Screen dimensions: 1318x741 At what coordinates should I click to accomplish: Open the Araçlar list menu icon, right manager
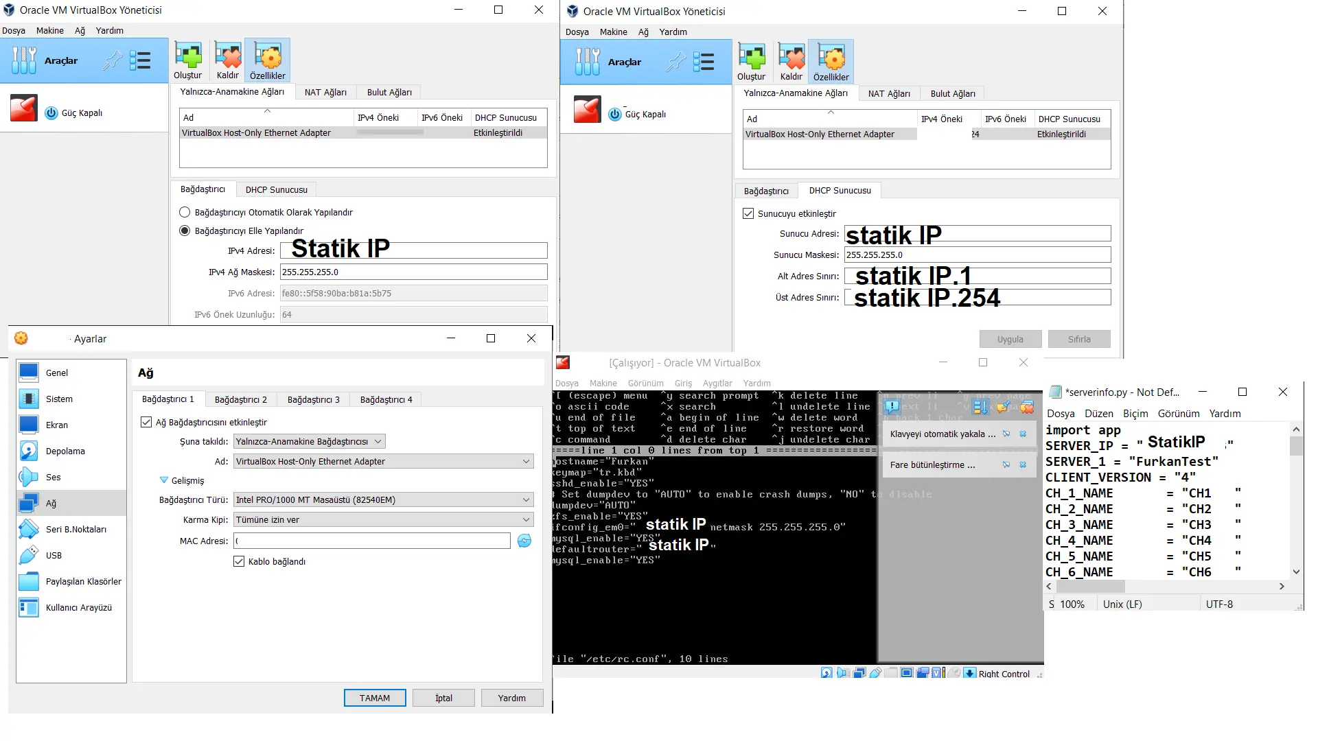(704, 62)
